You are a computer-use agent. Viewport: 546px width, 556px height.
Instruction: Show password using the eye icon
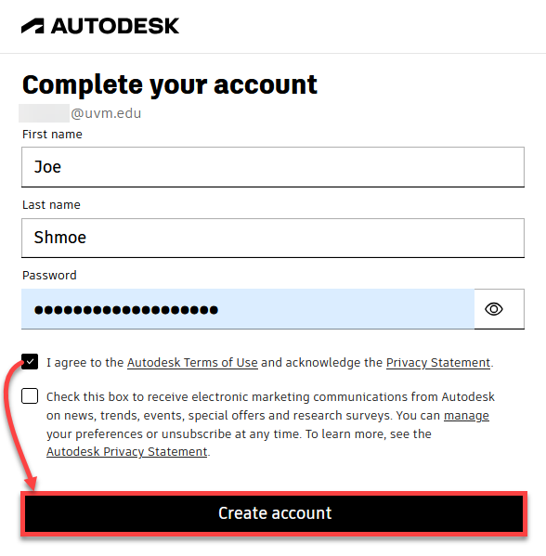coord(493,309)
